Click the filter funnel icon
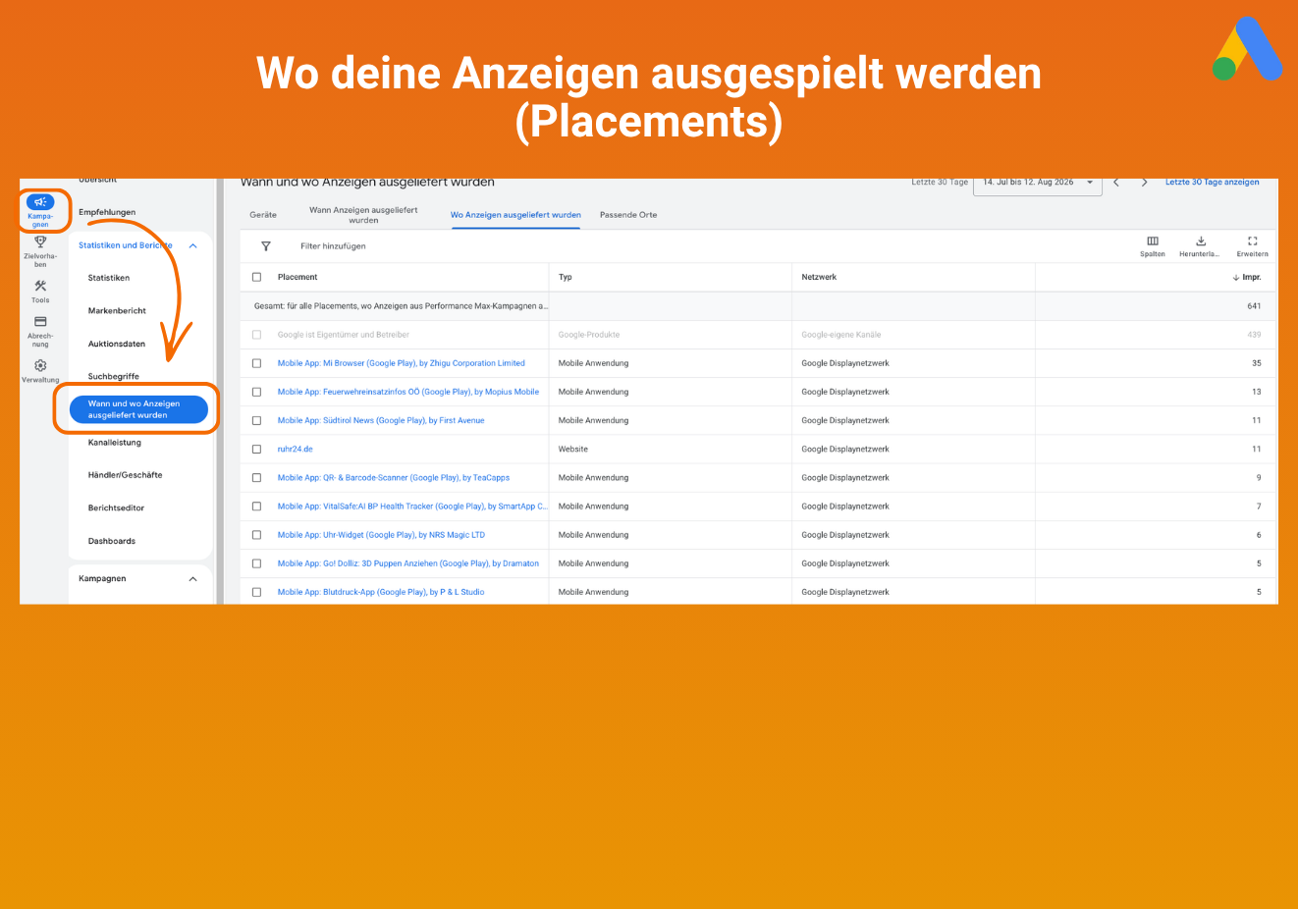 [x=265, y=246]
